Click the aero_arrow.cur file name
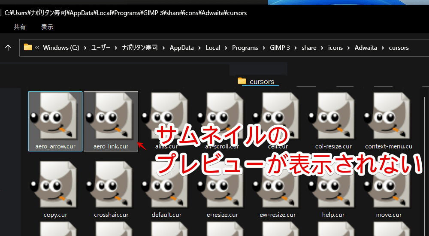 [55, 146]
